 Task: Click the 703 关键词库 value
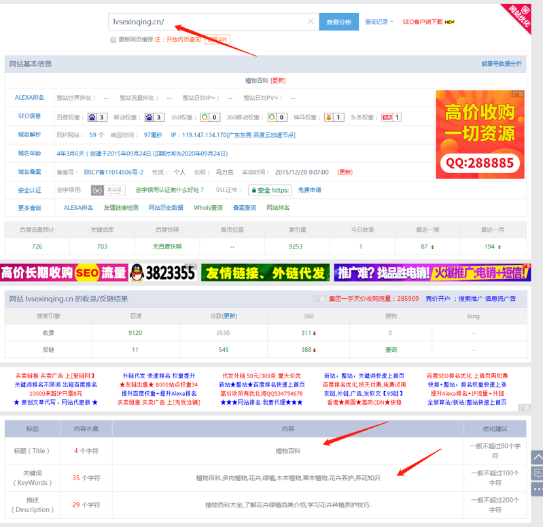pos(102,247)
